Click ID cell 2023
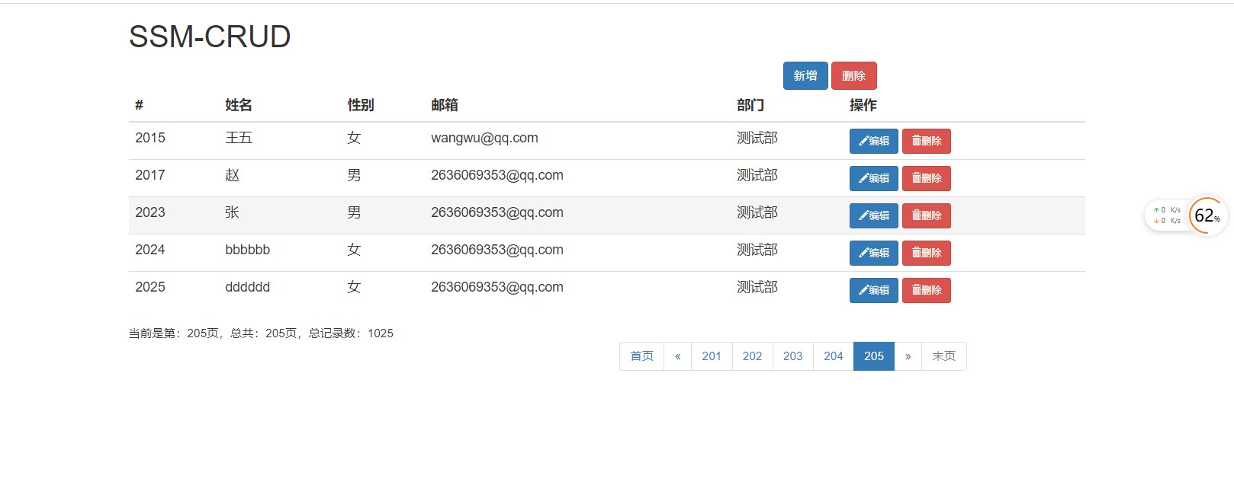 click(x=150, y=212)
